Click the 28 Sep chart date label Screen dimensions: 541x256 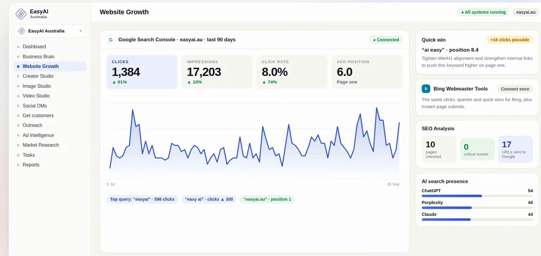coord(393,184)
